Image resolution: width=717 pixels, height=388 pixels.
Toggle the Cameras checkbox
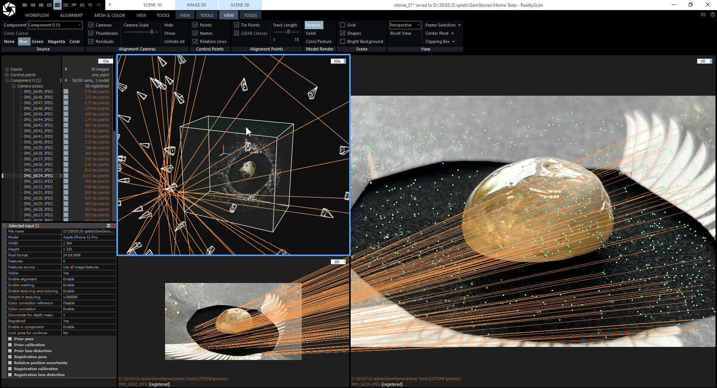click(91, 25)
